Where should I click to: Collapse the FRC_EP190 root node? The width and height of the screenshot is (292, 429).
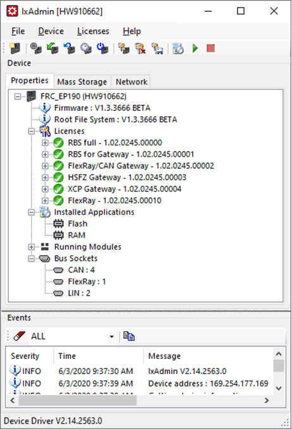18,97
